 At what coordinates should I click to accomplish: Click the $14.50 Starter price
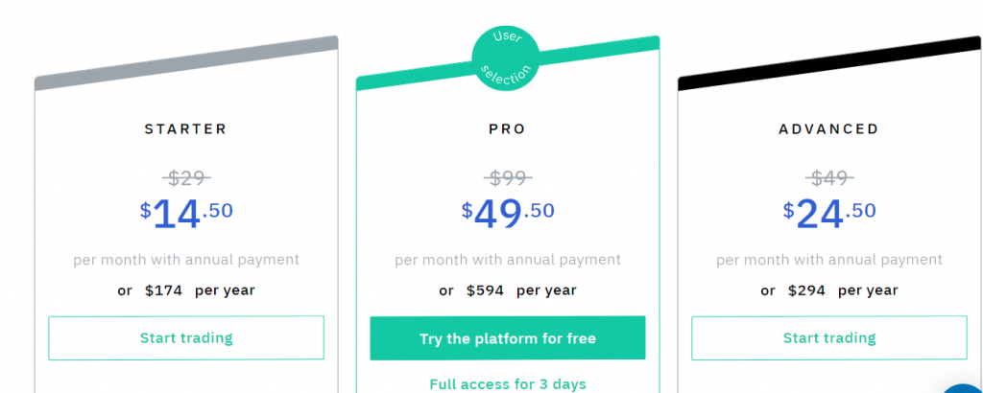coord(186,214)
